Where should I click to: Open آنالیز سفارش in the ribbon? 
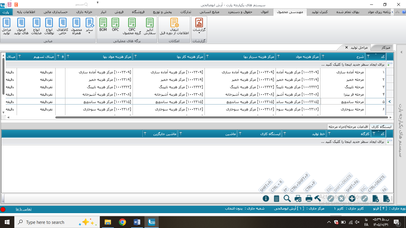[x=150, y=26]
